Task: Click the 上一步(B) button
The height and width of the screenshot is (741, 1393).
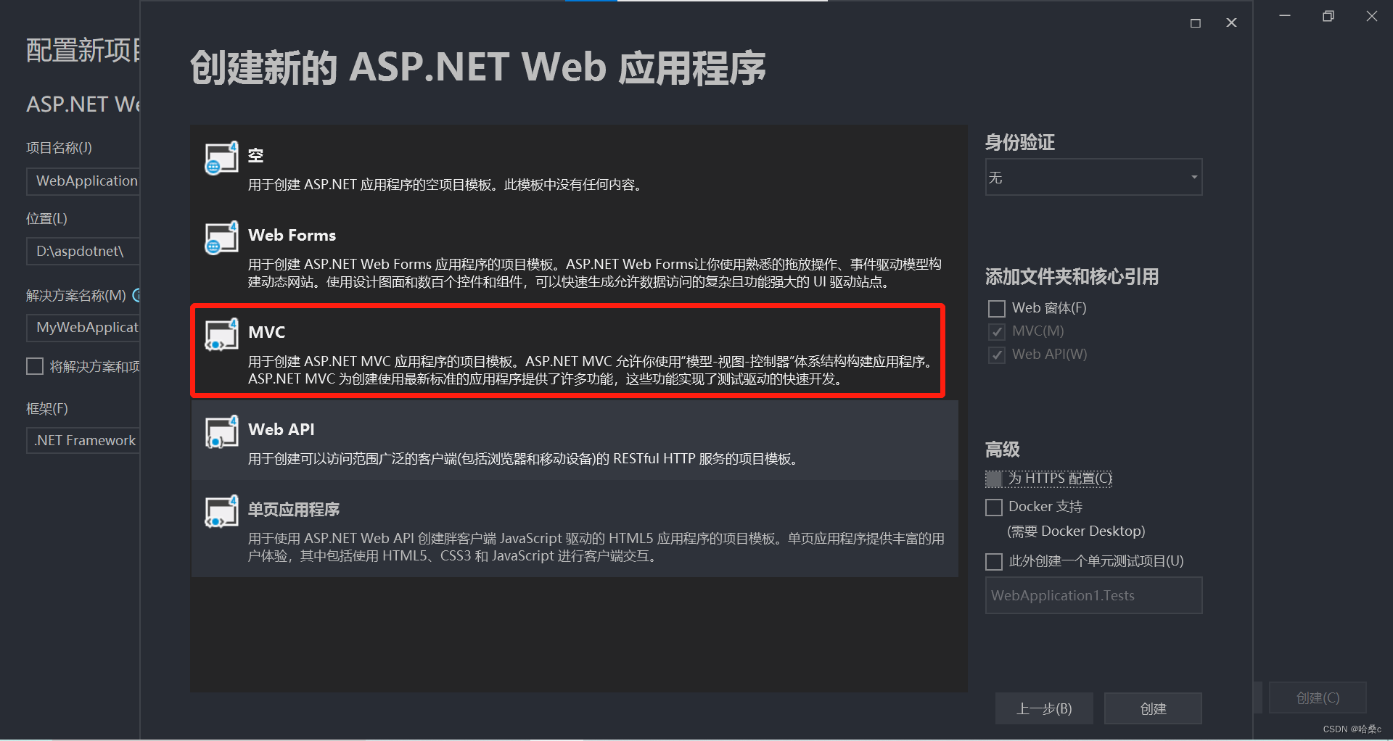Action: (1044, 708)
